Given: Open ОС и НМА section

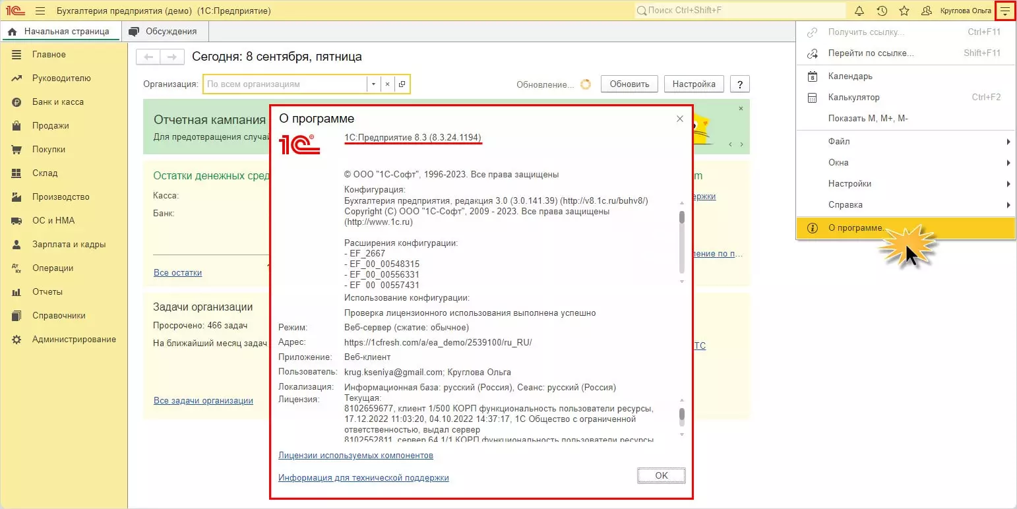Looking at the screenshot, I should point(64,221).
